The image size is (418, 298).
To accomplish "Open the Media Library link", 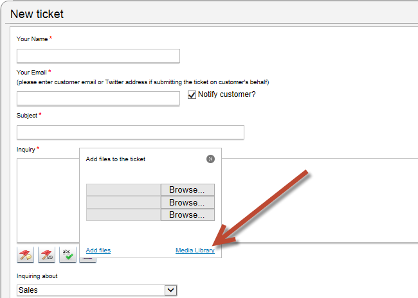I will point(195,250).
